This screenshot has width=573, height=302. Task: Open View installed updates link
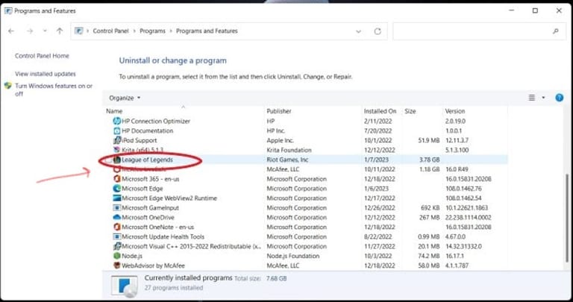tap(46, 74)
